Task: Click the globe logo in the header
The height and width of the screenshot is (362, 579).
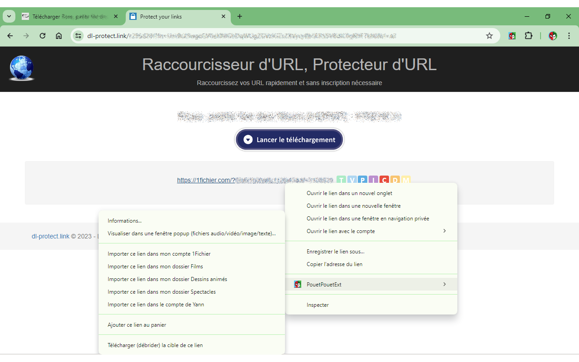Action: (x=22, y=68)
